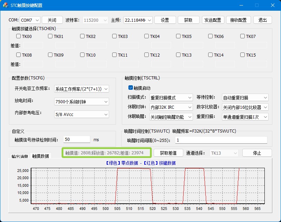Expand the 22.1184M main frequency dropdown
The image size is (281, 222).
[x=138, y=20]
